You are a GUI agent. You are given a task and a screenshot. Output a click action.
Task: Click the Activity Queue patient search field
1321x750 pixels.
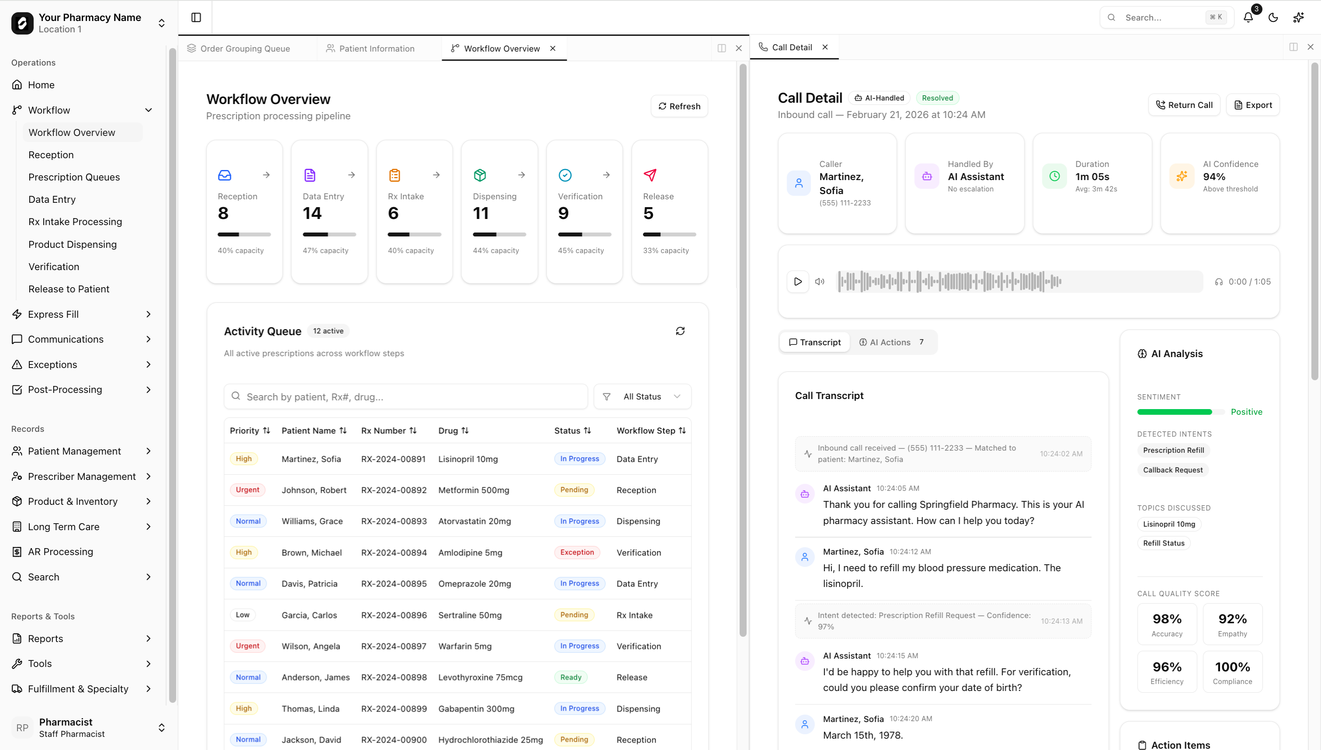(x=406, y=396)
